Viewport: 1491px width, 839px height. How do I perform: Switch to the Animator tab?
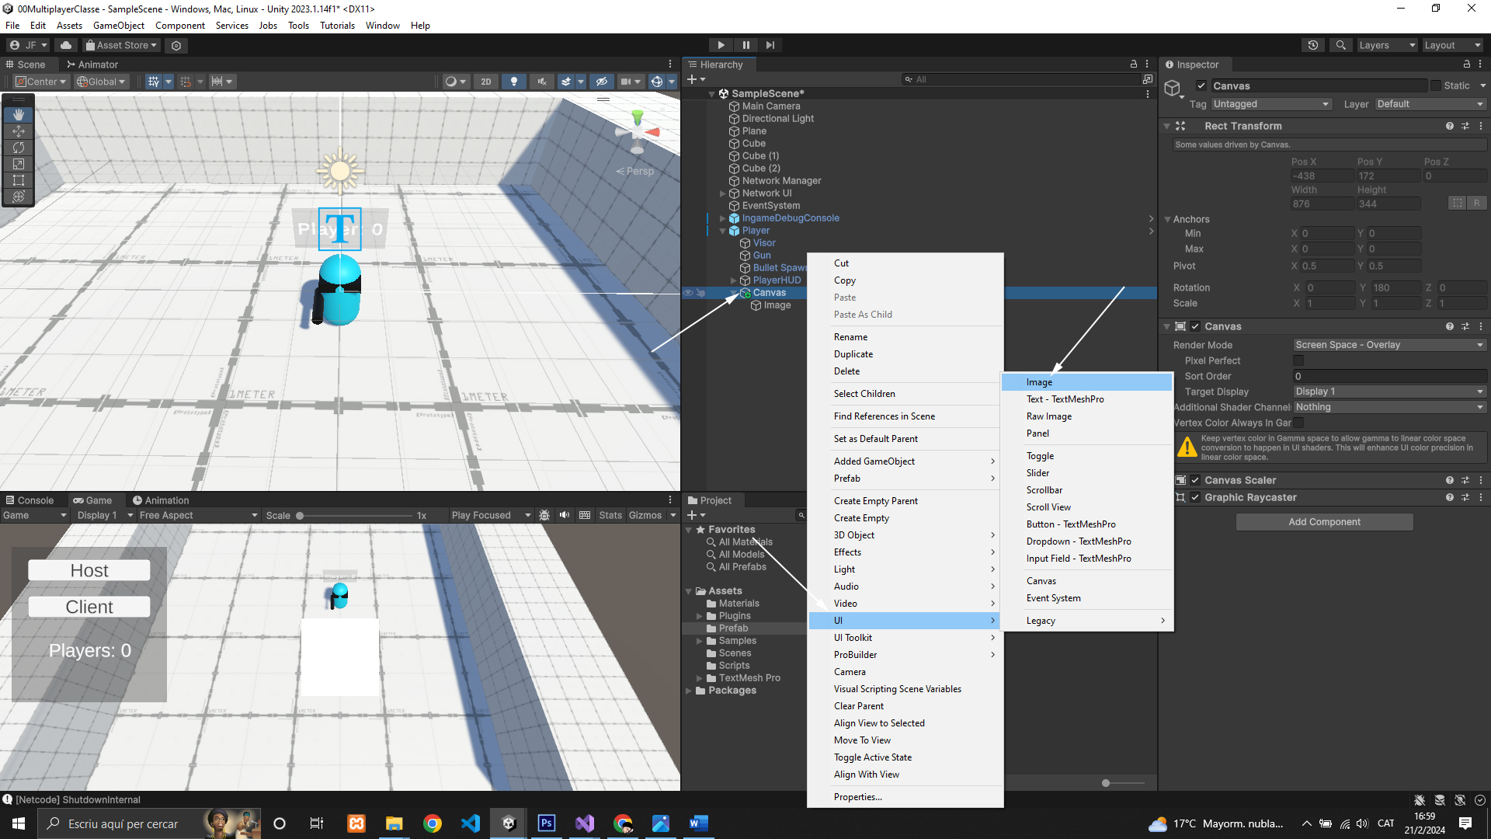point(92,64)
